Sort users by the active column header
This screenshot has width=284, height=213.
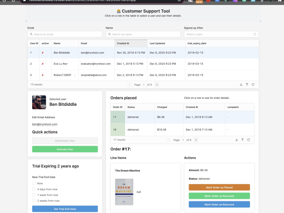point(45,43)
